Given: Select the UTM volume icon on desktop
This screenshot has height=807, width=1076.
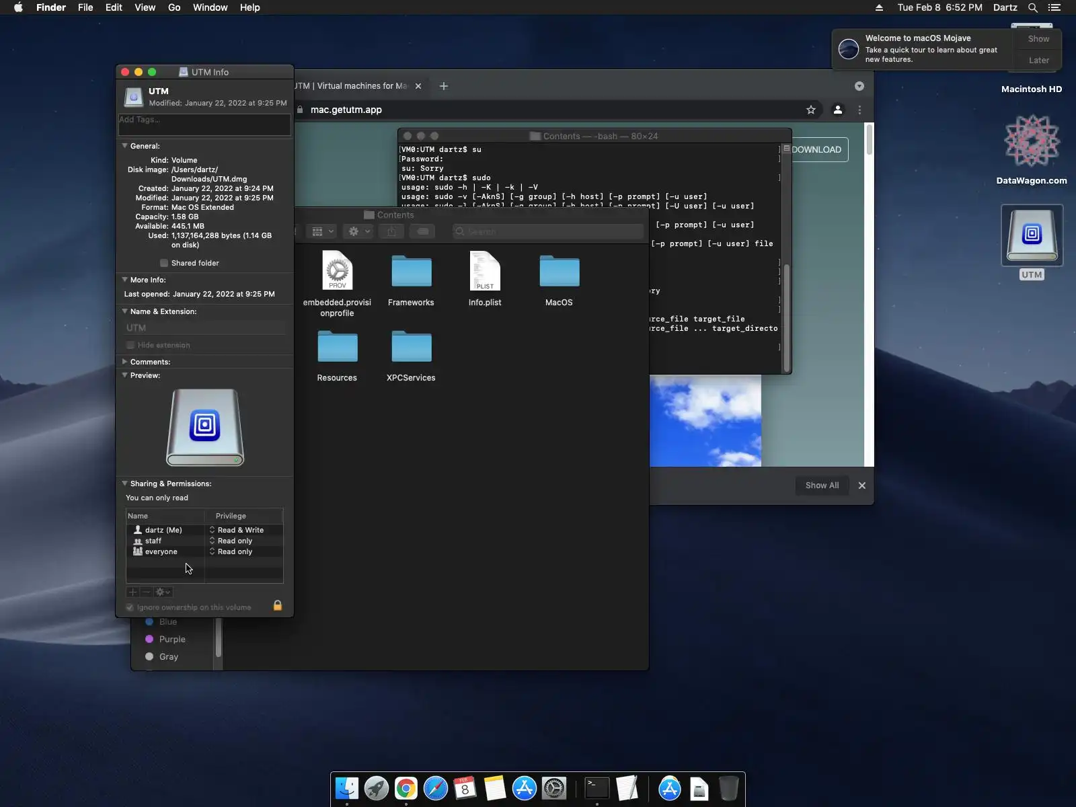Looking at the screenshot, I should tap(1032, 235).
